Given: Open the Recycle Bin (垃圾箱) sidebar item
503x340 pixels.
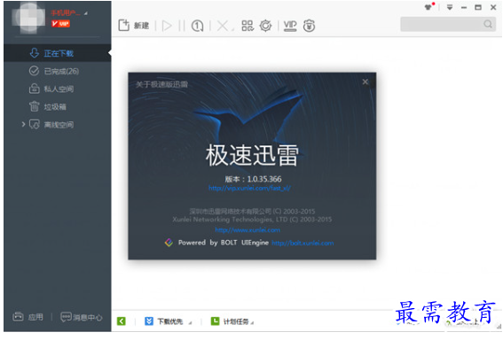Looking at the screenshot, I should (58, 106).
